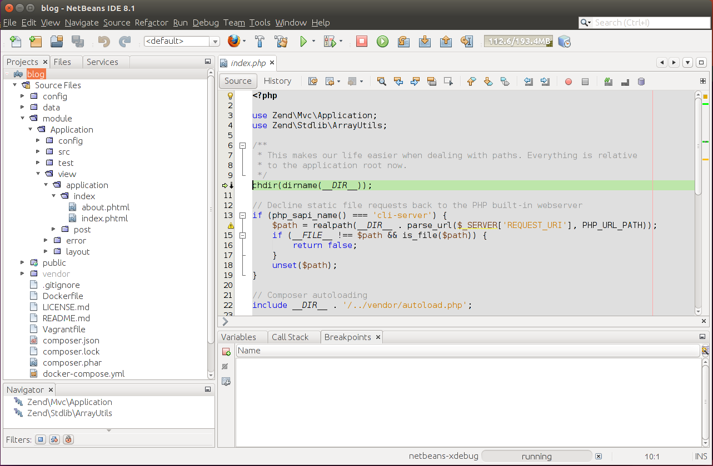Image resolution: width=713 pixels, height=466 pixels.
Task: Click the green Continue debugger icon
Action: point(382,42)
